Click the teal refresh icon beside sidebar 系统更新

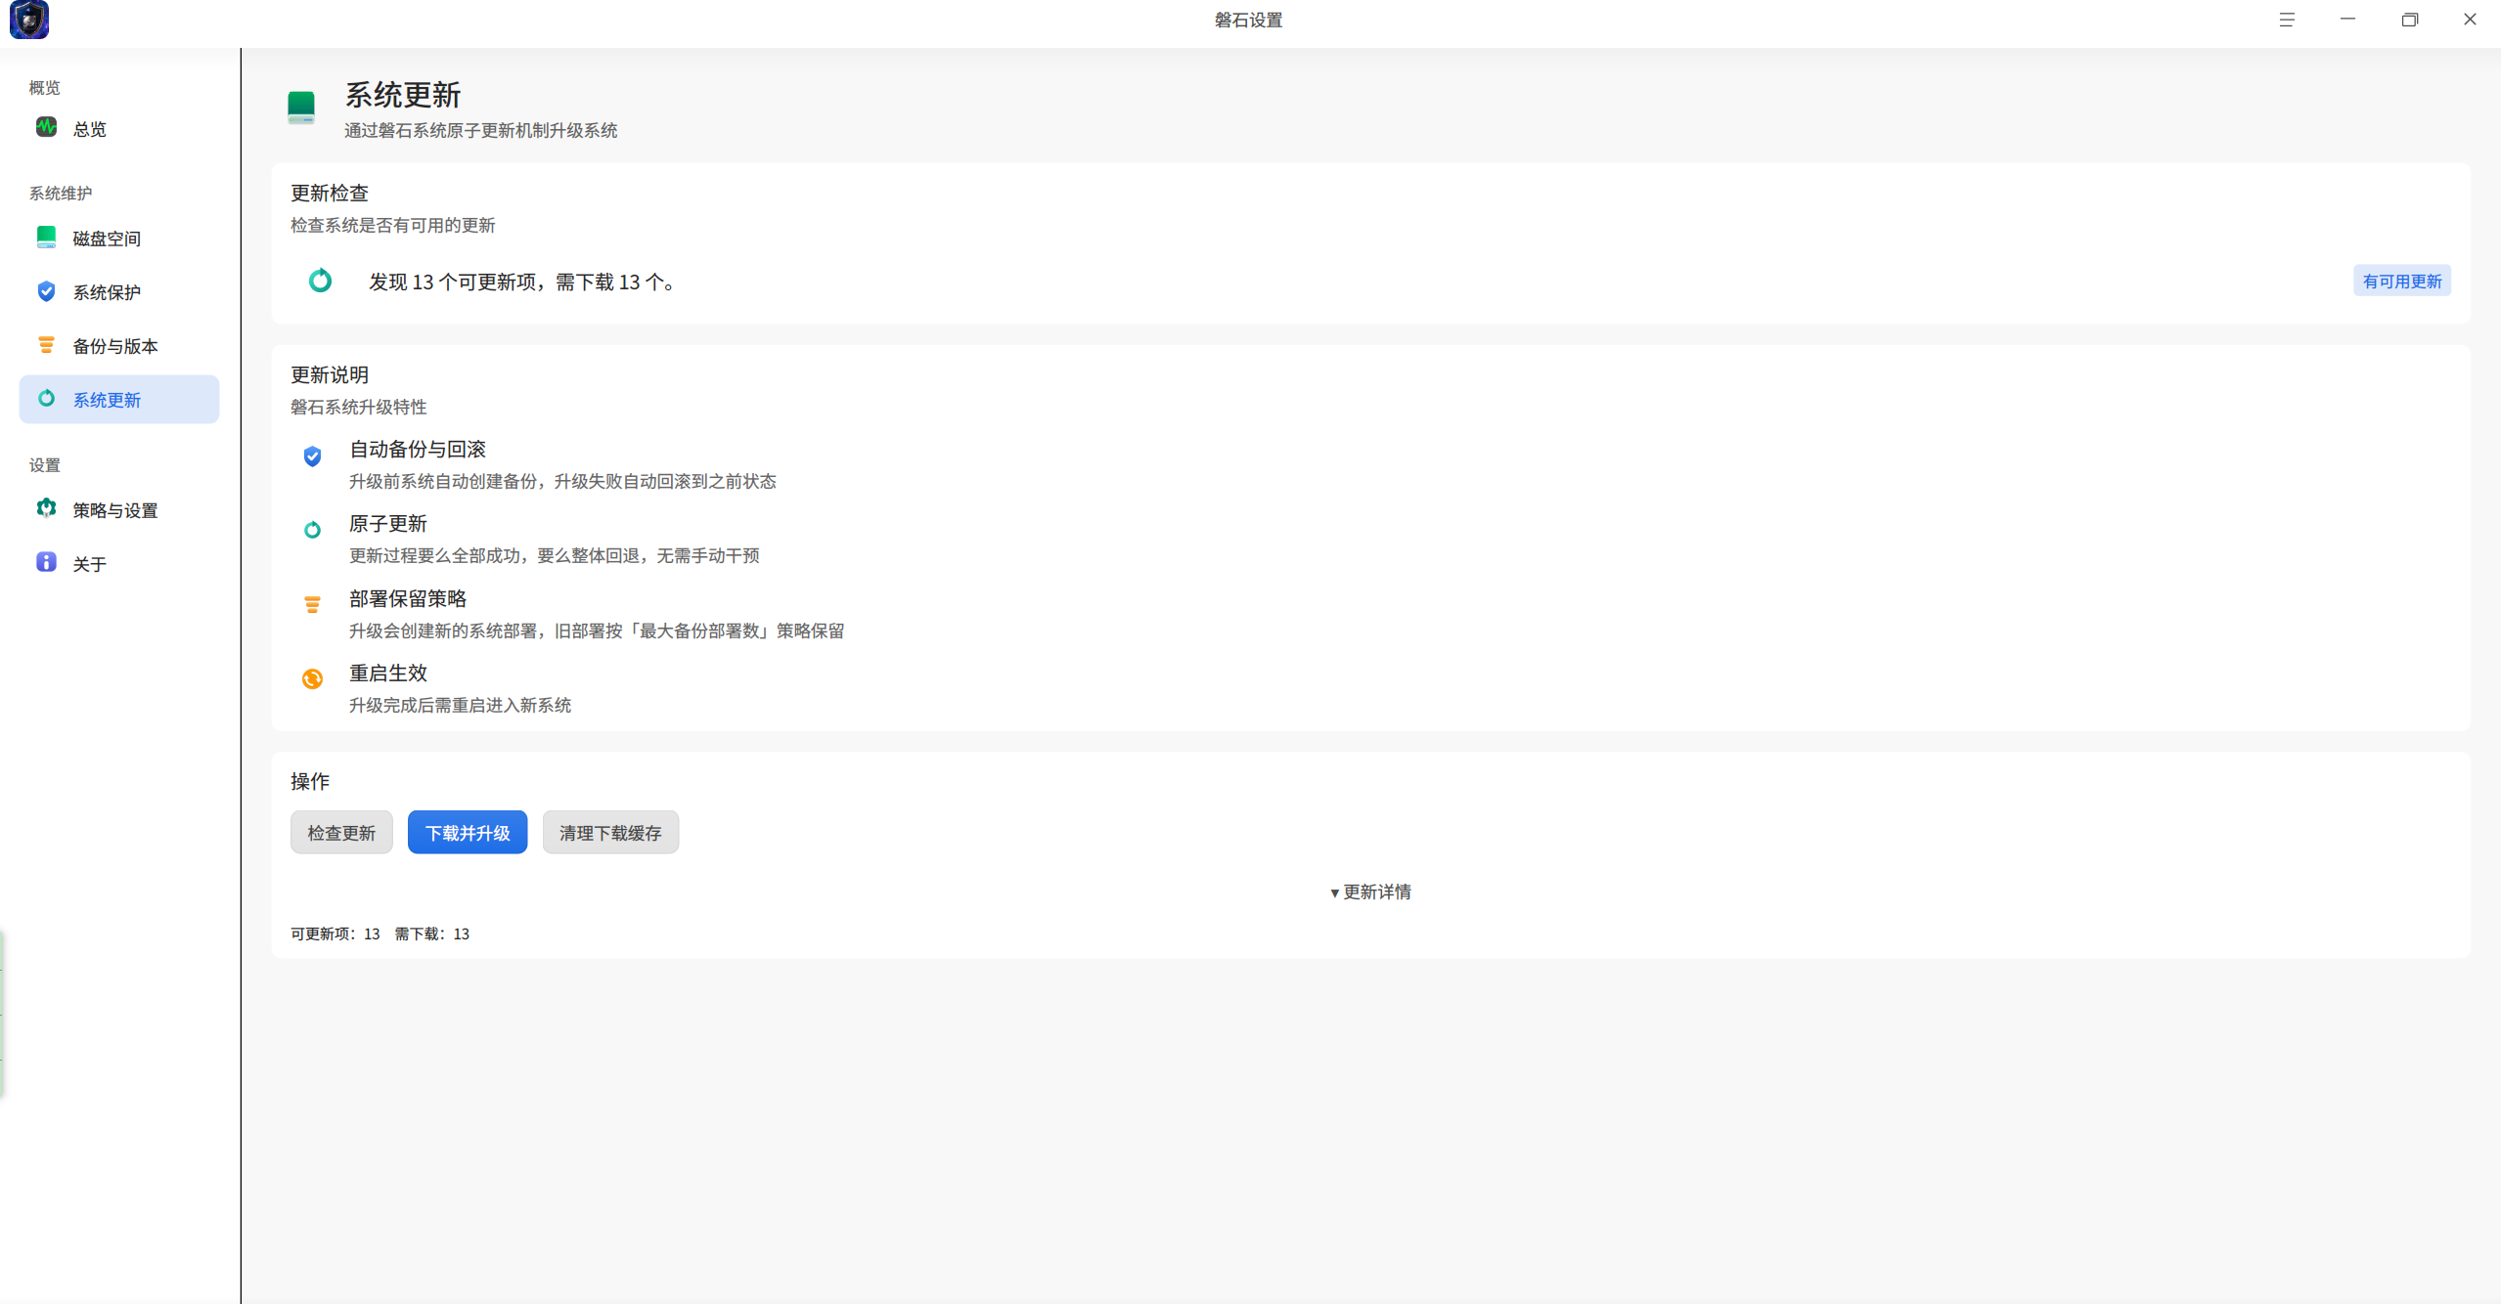click(x=46, y=398)
